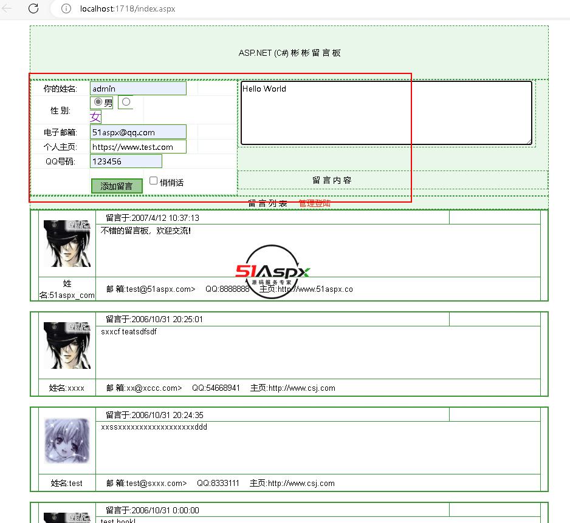Image resolution: width=570 pixels, height=523 pixels.
Task: Select the ASP.NET (C#) 彬彬留言板 title
Action: (289, 53)
